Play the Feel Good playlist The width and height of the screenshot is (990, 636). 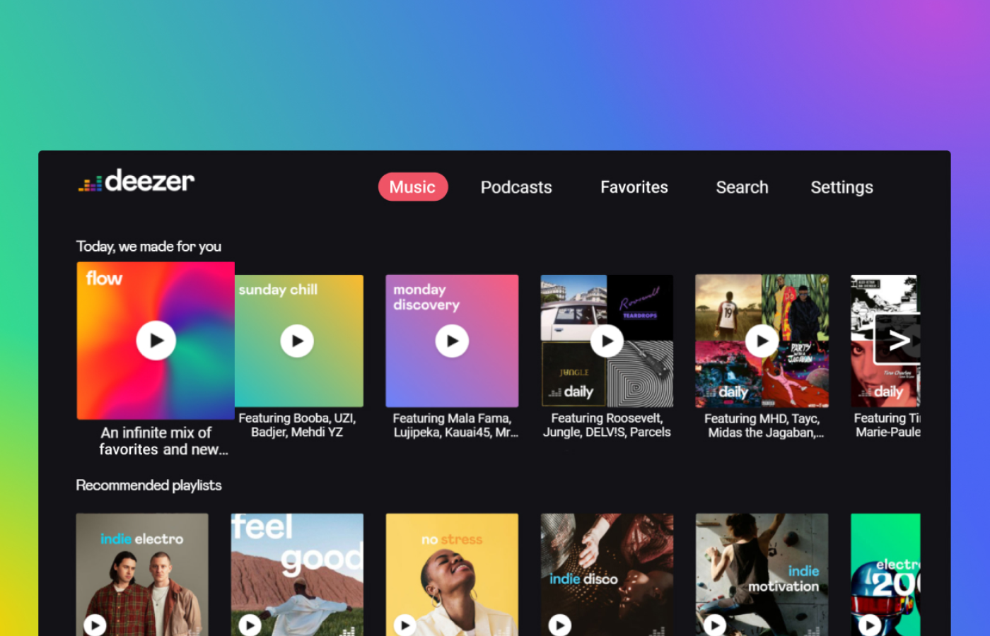tap(250, 625)
